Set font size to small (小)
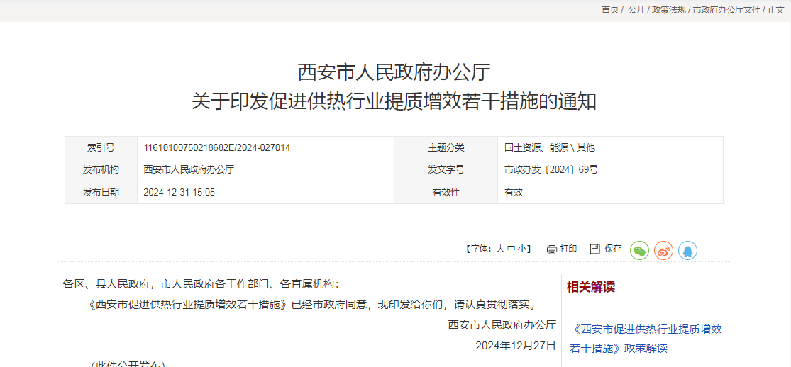 click(x=521, y=249)
